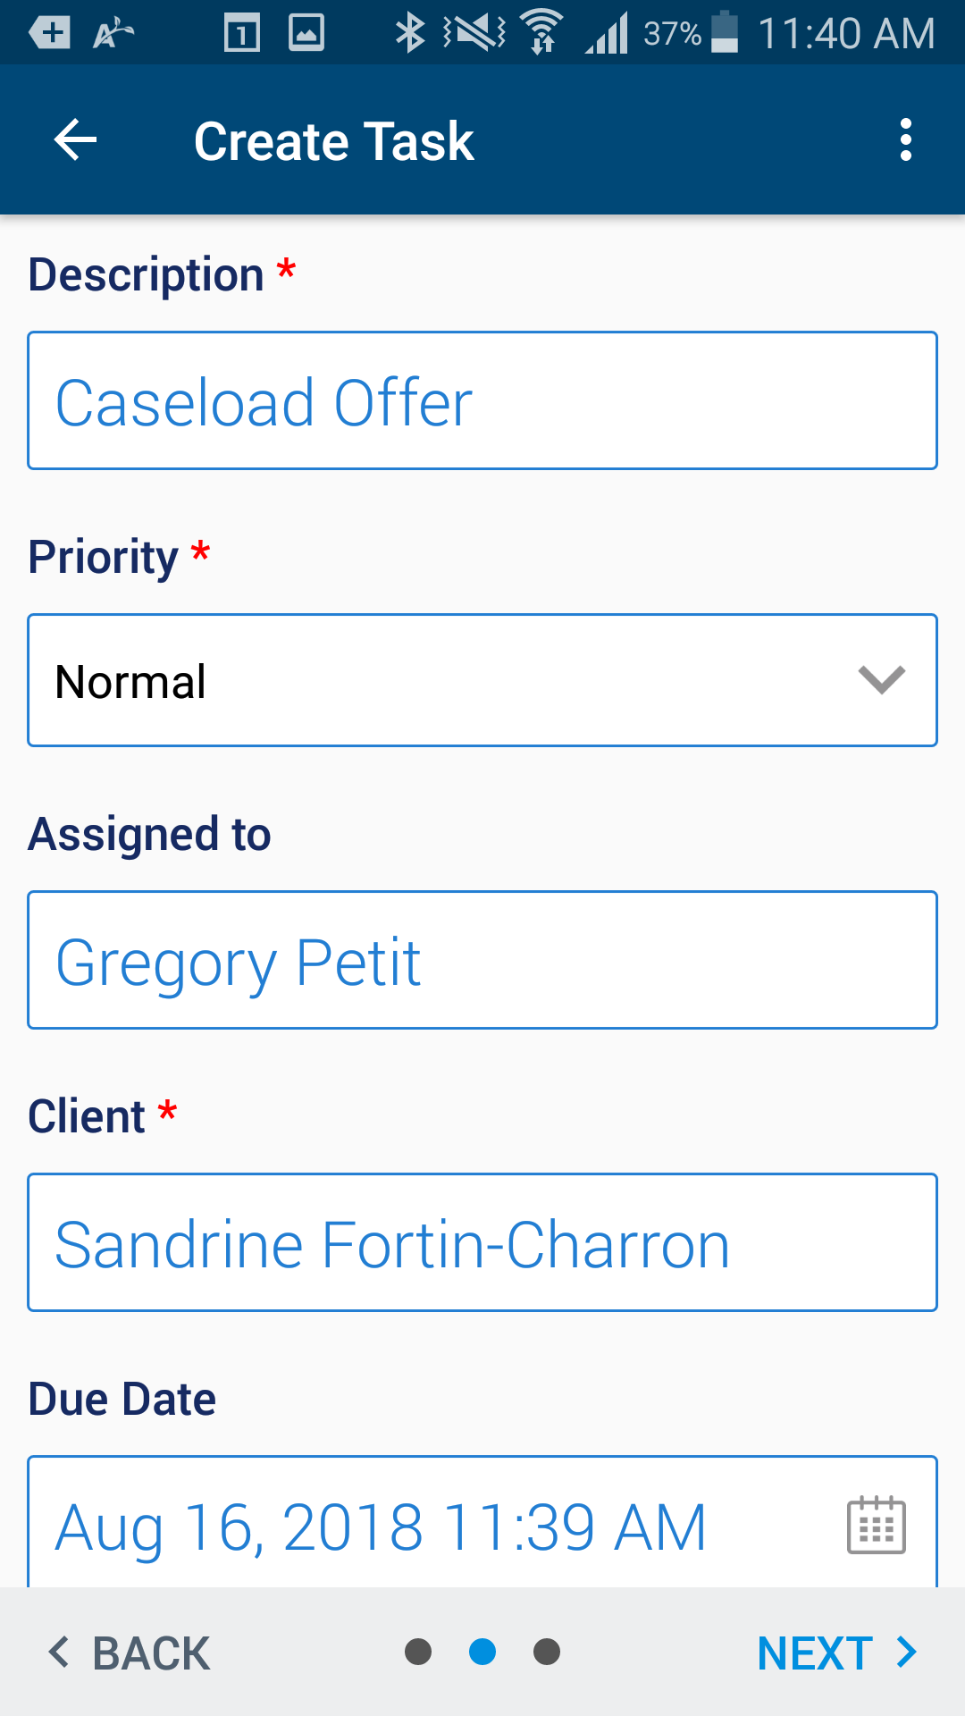Tap the image notification icon in status bar

(x=306, y=33)
